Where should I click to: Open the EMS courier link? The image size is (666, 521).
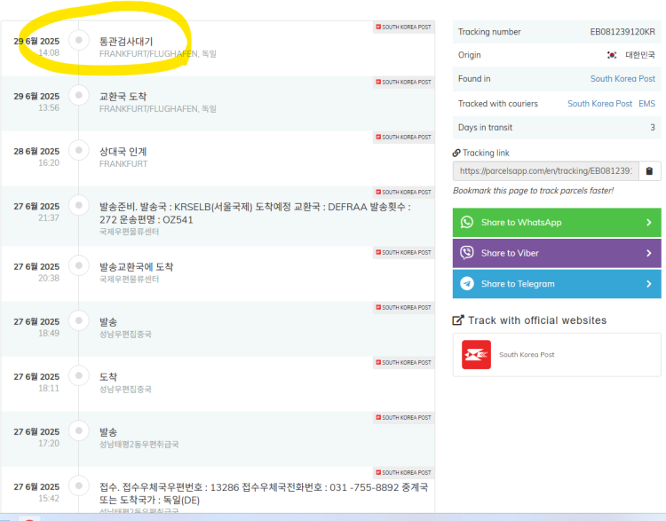pyautogui.click(x=646, y=104)
